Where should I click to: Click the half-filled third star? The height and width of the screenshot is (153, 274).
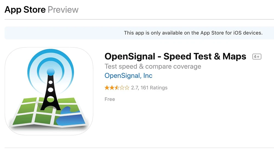point(116,88)
